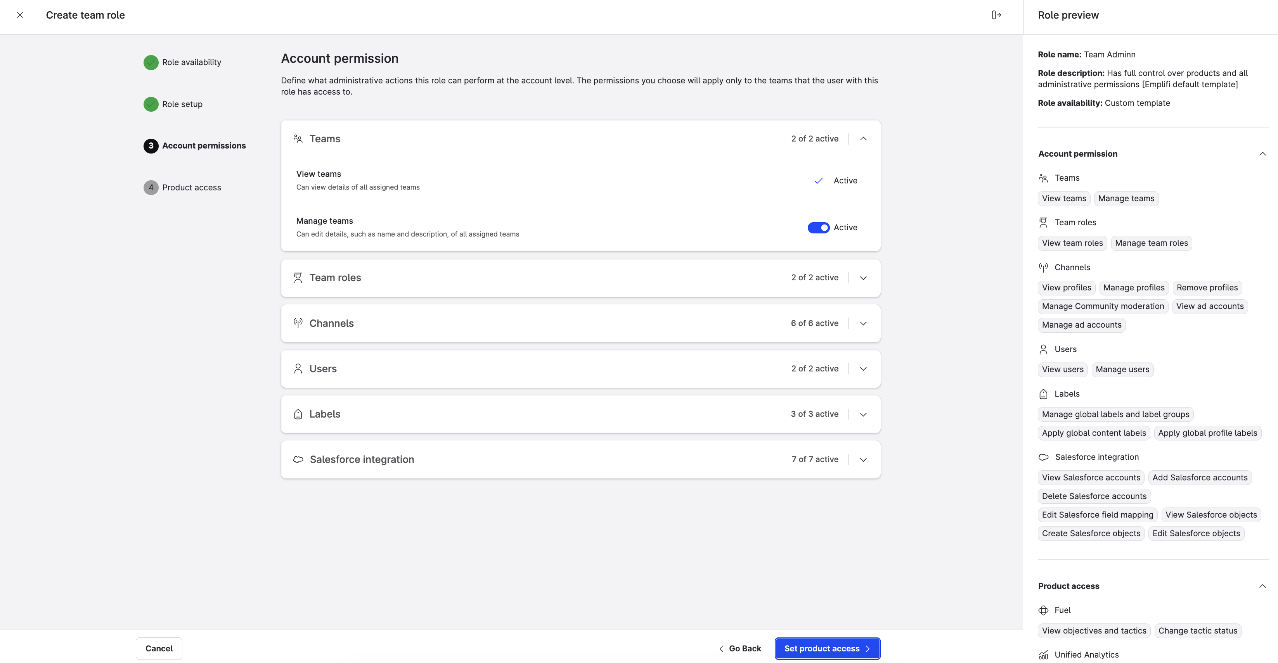Click the Remove profiles tag
Screen dimensions: 1278x663
1207,288
